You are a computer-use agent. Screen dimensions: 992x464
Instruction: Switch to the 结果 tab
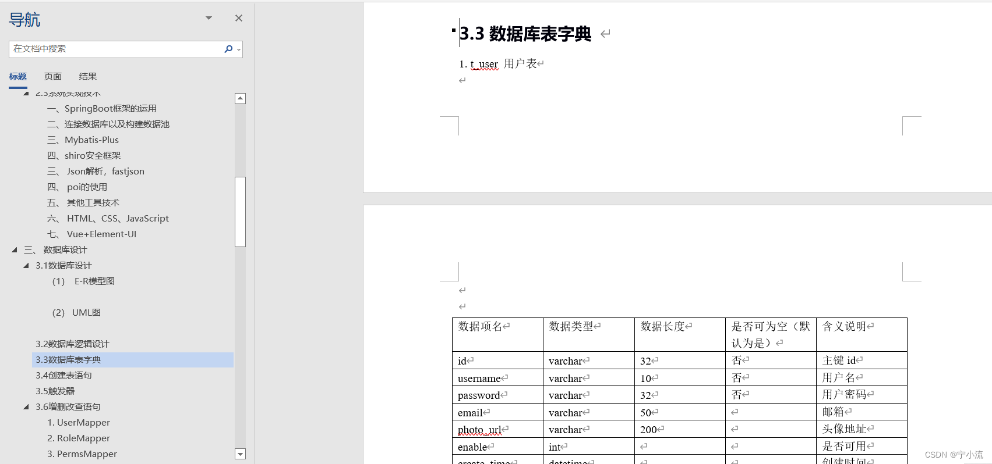click(88, 76)
